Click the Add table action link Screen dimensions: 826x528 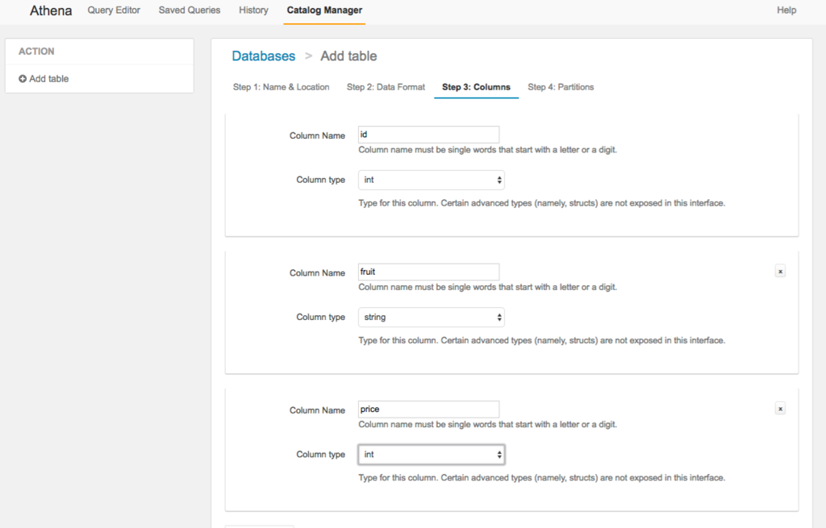coord(49,78)
